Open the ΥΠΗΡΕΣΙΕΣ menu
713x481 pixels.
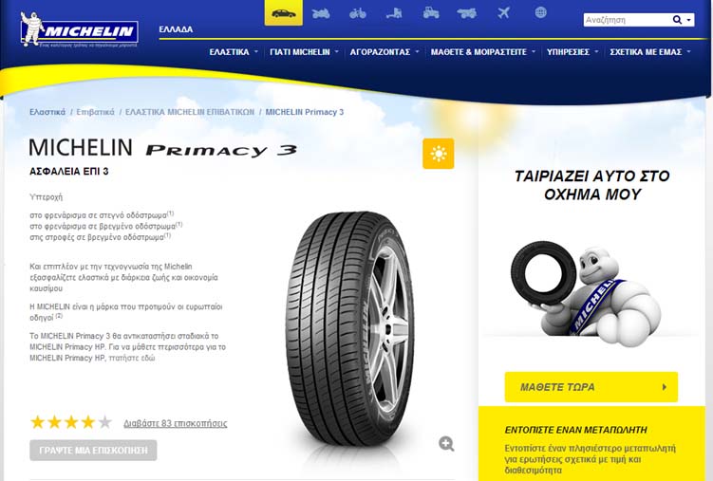click(x=572, y=52)
